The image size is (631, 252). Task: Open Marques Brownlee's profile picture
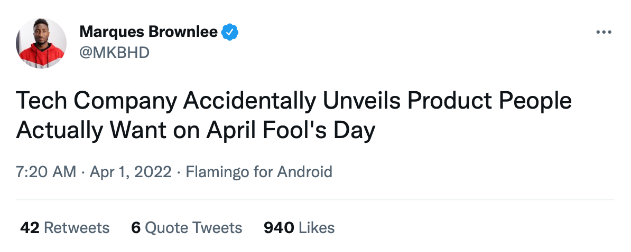[41, 42]
